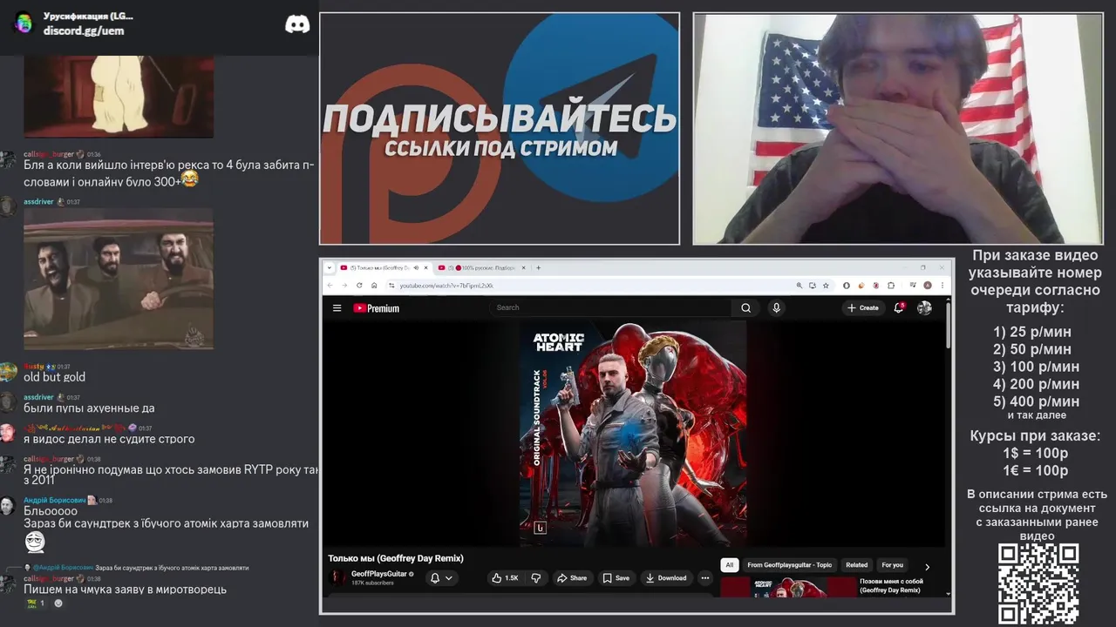Open the Chrome profile avatar
Image resolution: width=1116 pixels, height=627 pixels.
click(928, 286)
